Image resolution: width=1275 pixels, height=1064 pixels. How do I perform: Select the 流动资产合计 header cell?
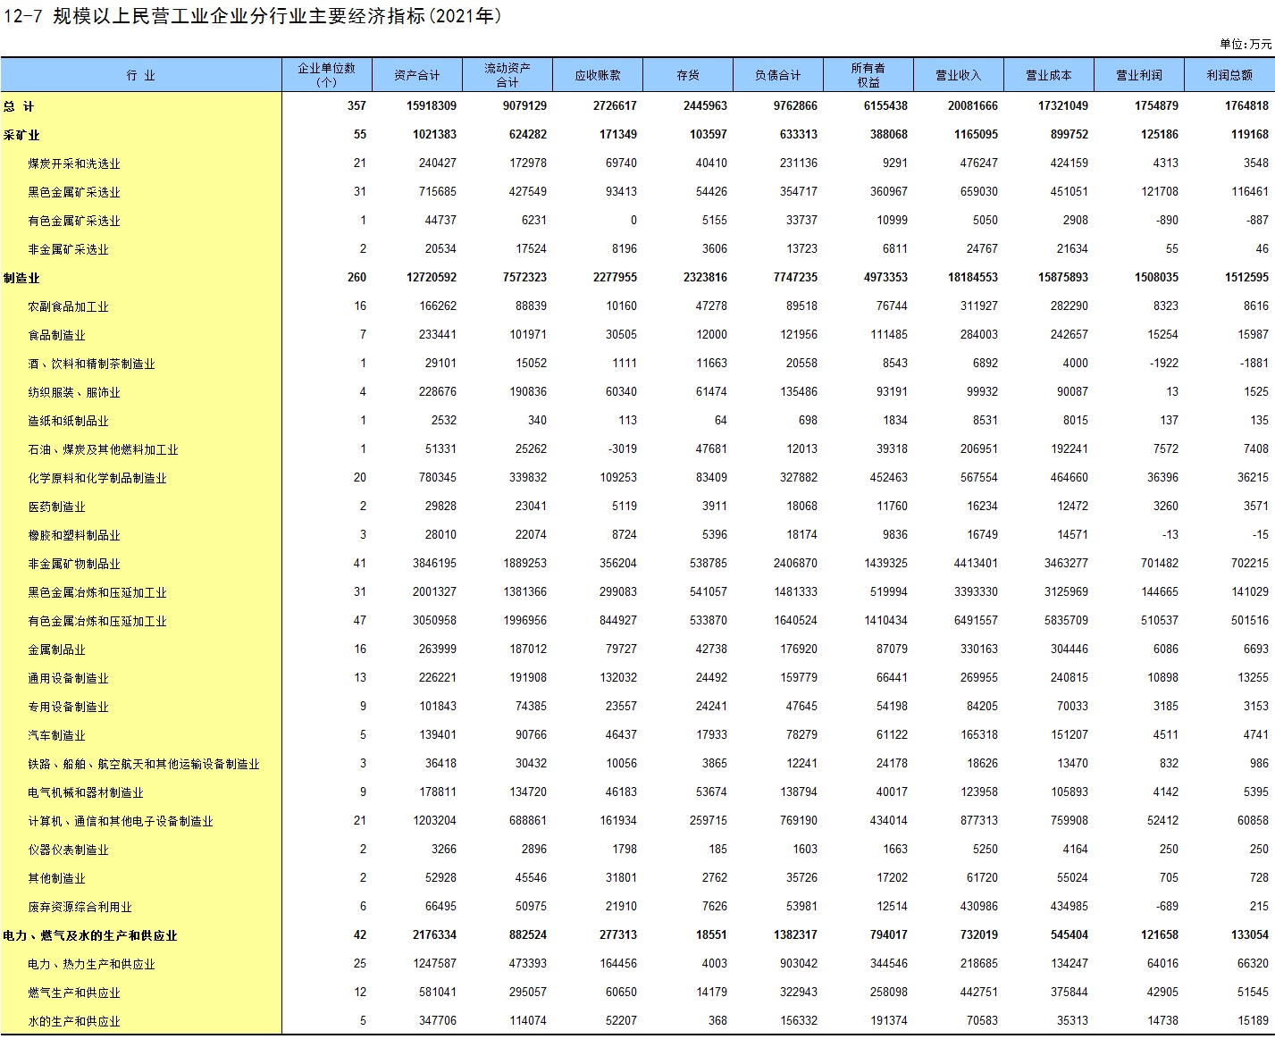coord(507,75)
